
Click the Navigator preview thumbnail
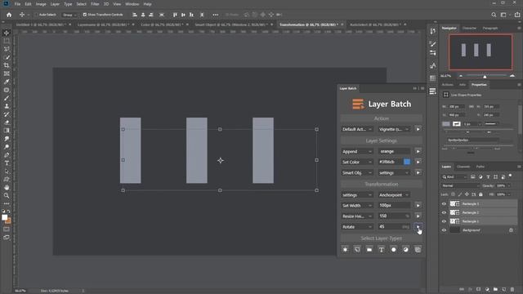(x=481, y=51)
